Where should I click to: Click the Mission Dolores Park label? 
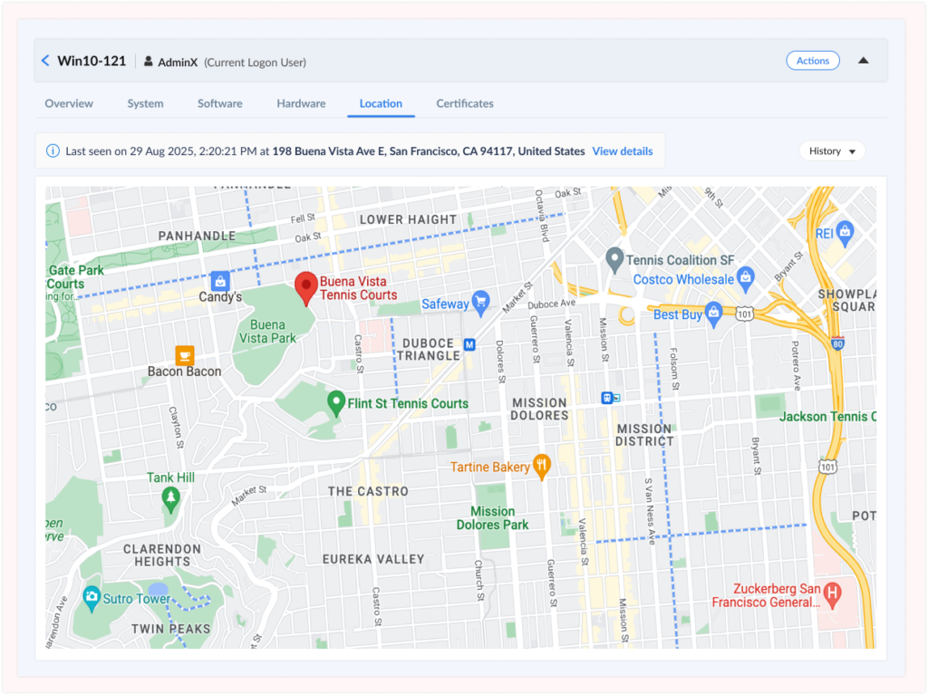click(x=492, y=518)
